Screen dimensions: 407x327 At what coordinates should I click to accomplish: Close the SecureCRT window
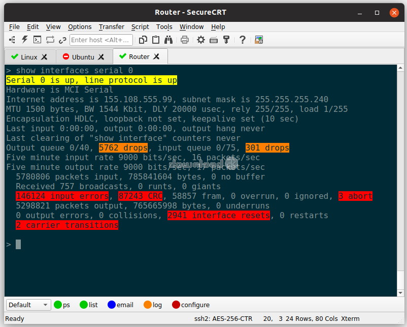point(394,13)
